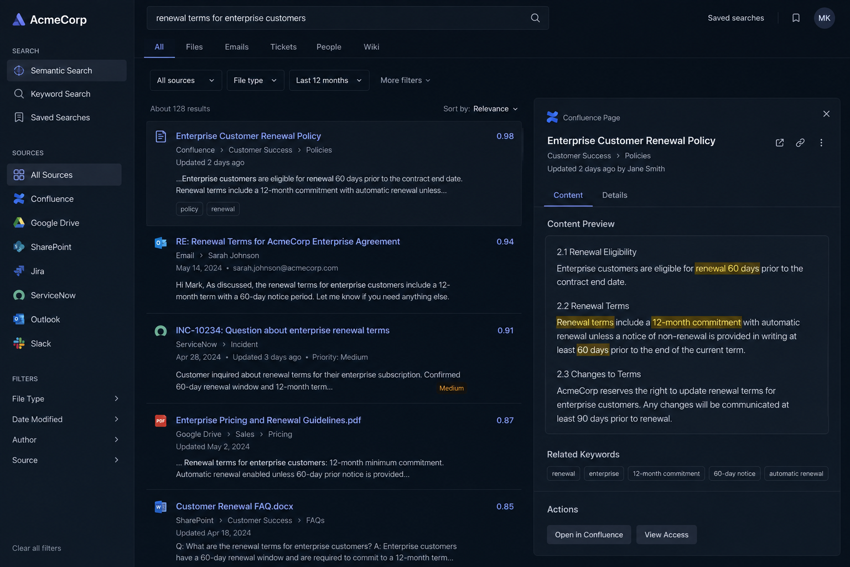This screenshot has width=850, height=567.
Task: Switch to the All results tab
Action: click(159, 47)
